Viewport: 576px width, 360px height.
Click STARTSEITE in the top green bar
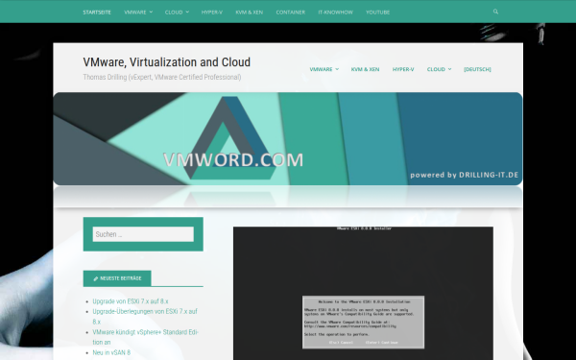tap(97, 12)
